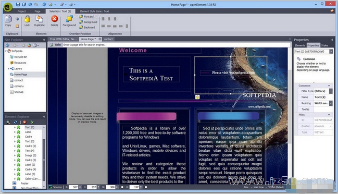338x194 pixels.
Task: Collapse the Softpedia root node in Site Explorer
Action: pos(6,51)
